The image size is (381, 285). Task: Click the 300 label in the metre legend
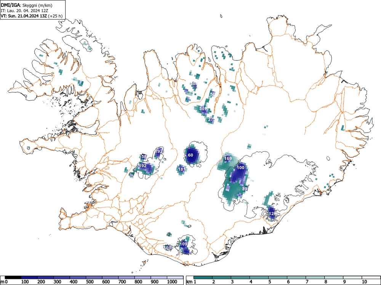pyautogui.click(x=58, y=282)
